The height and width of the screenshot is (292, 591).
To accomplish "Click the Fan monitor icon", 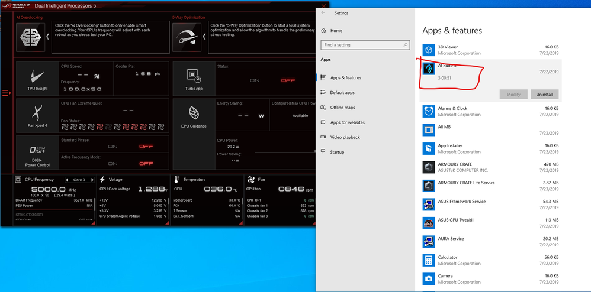I will click(251, 180).
